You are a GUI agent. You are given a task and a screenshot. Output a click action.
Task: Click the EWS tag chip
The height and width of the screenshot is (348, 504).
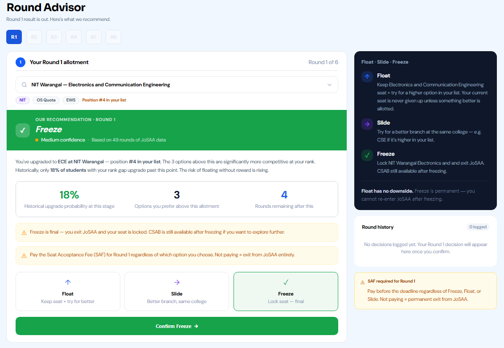(x=71, y=100)
